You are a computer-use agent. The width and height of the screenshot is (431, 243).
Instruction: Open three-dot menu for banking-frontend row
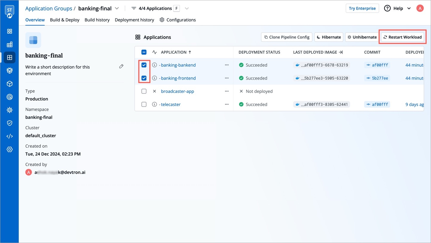pos(227,78)
